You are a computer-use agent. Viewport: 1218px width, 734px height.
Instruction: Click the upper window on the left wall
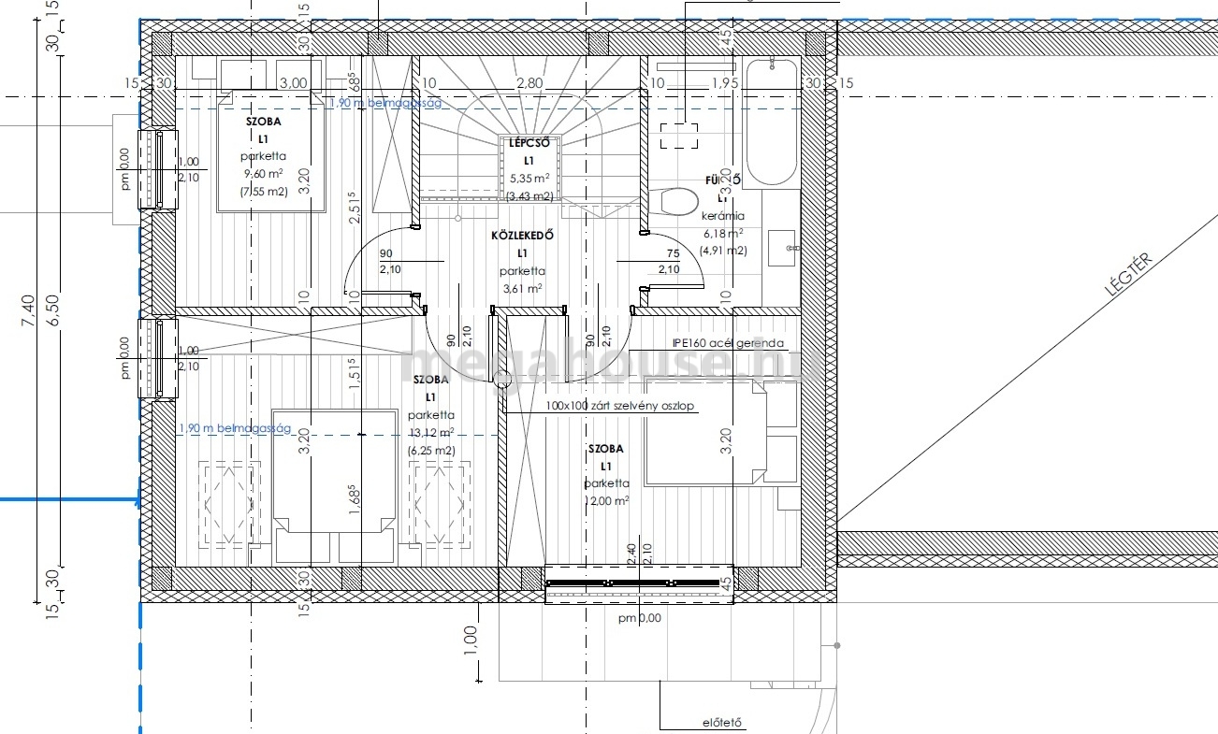(157, 169)
